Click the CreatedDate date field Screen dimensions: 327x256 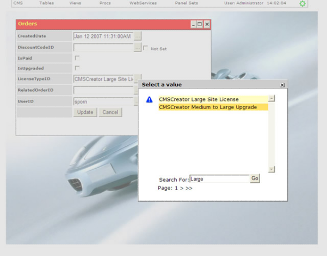(x=103, y=36)
